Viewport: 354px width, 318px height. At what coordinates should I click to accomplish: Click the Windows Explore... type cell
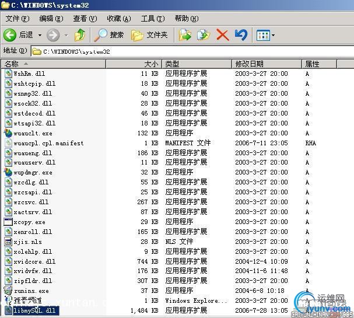196,300
